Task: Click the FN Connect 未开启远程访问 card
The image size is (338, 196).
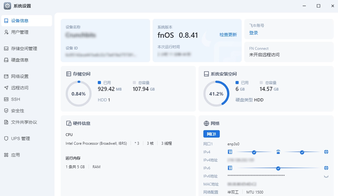Action: [x=289, y=52]
